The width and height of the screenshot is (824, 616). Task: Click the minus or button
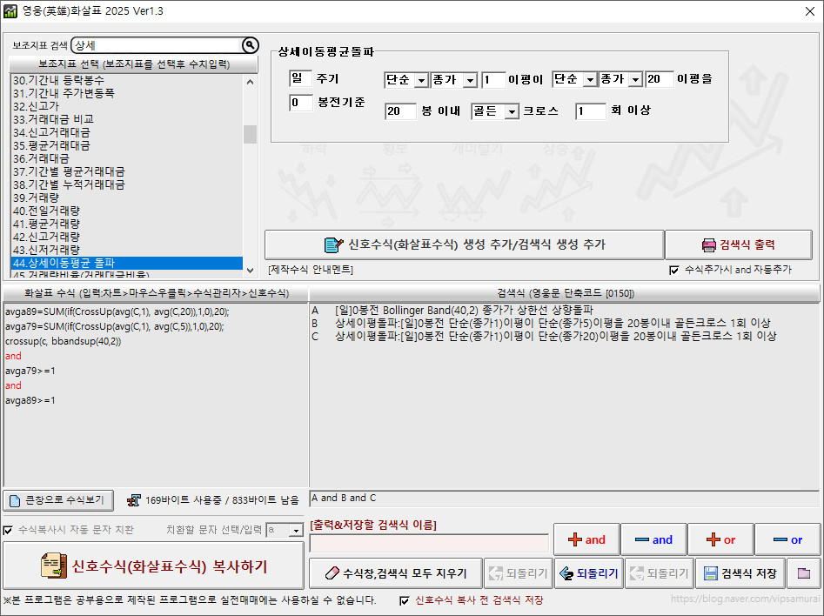point(787,539)
